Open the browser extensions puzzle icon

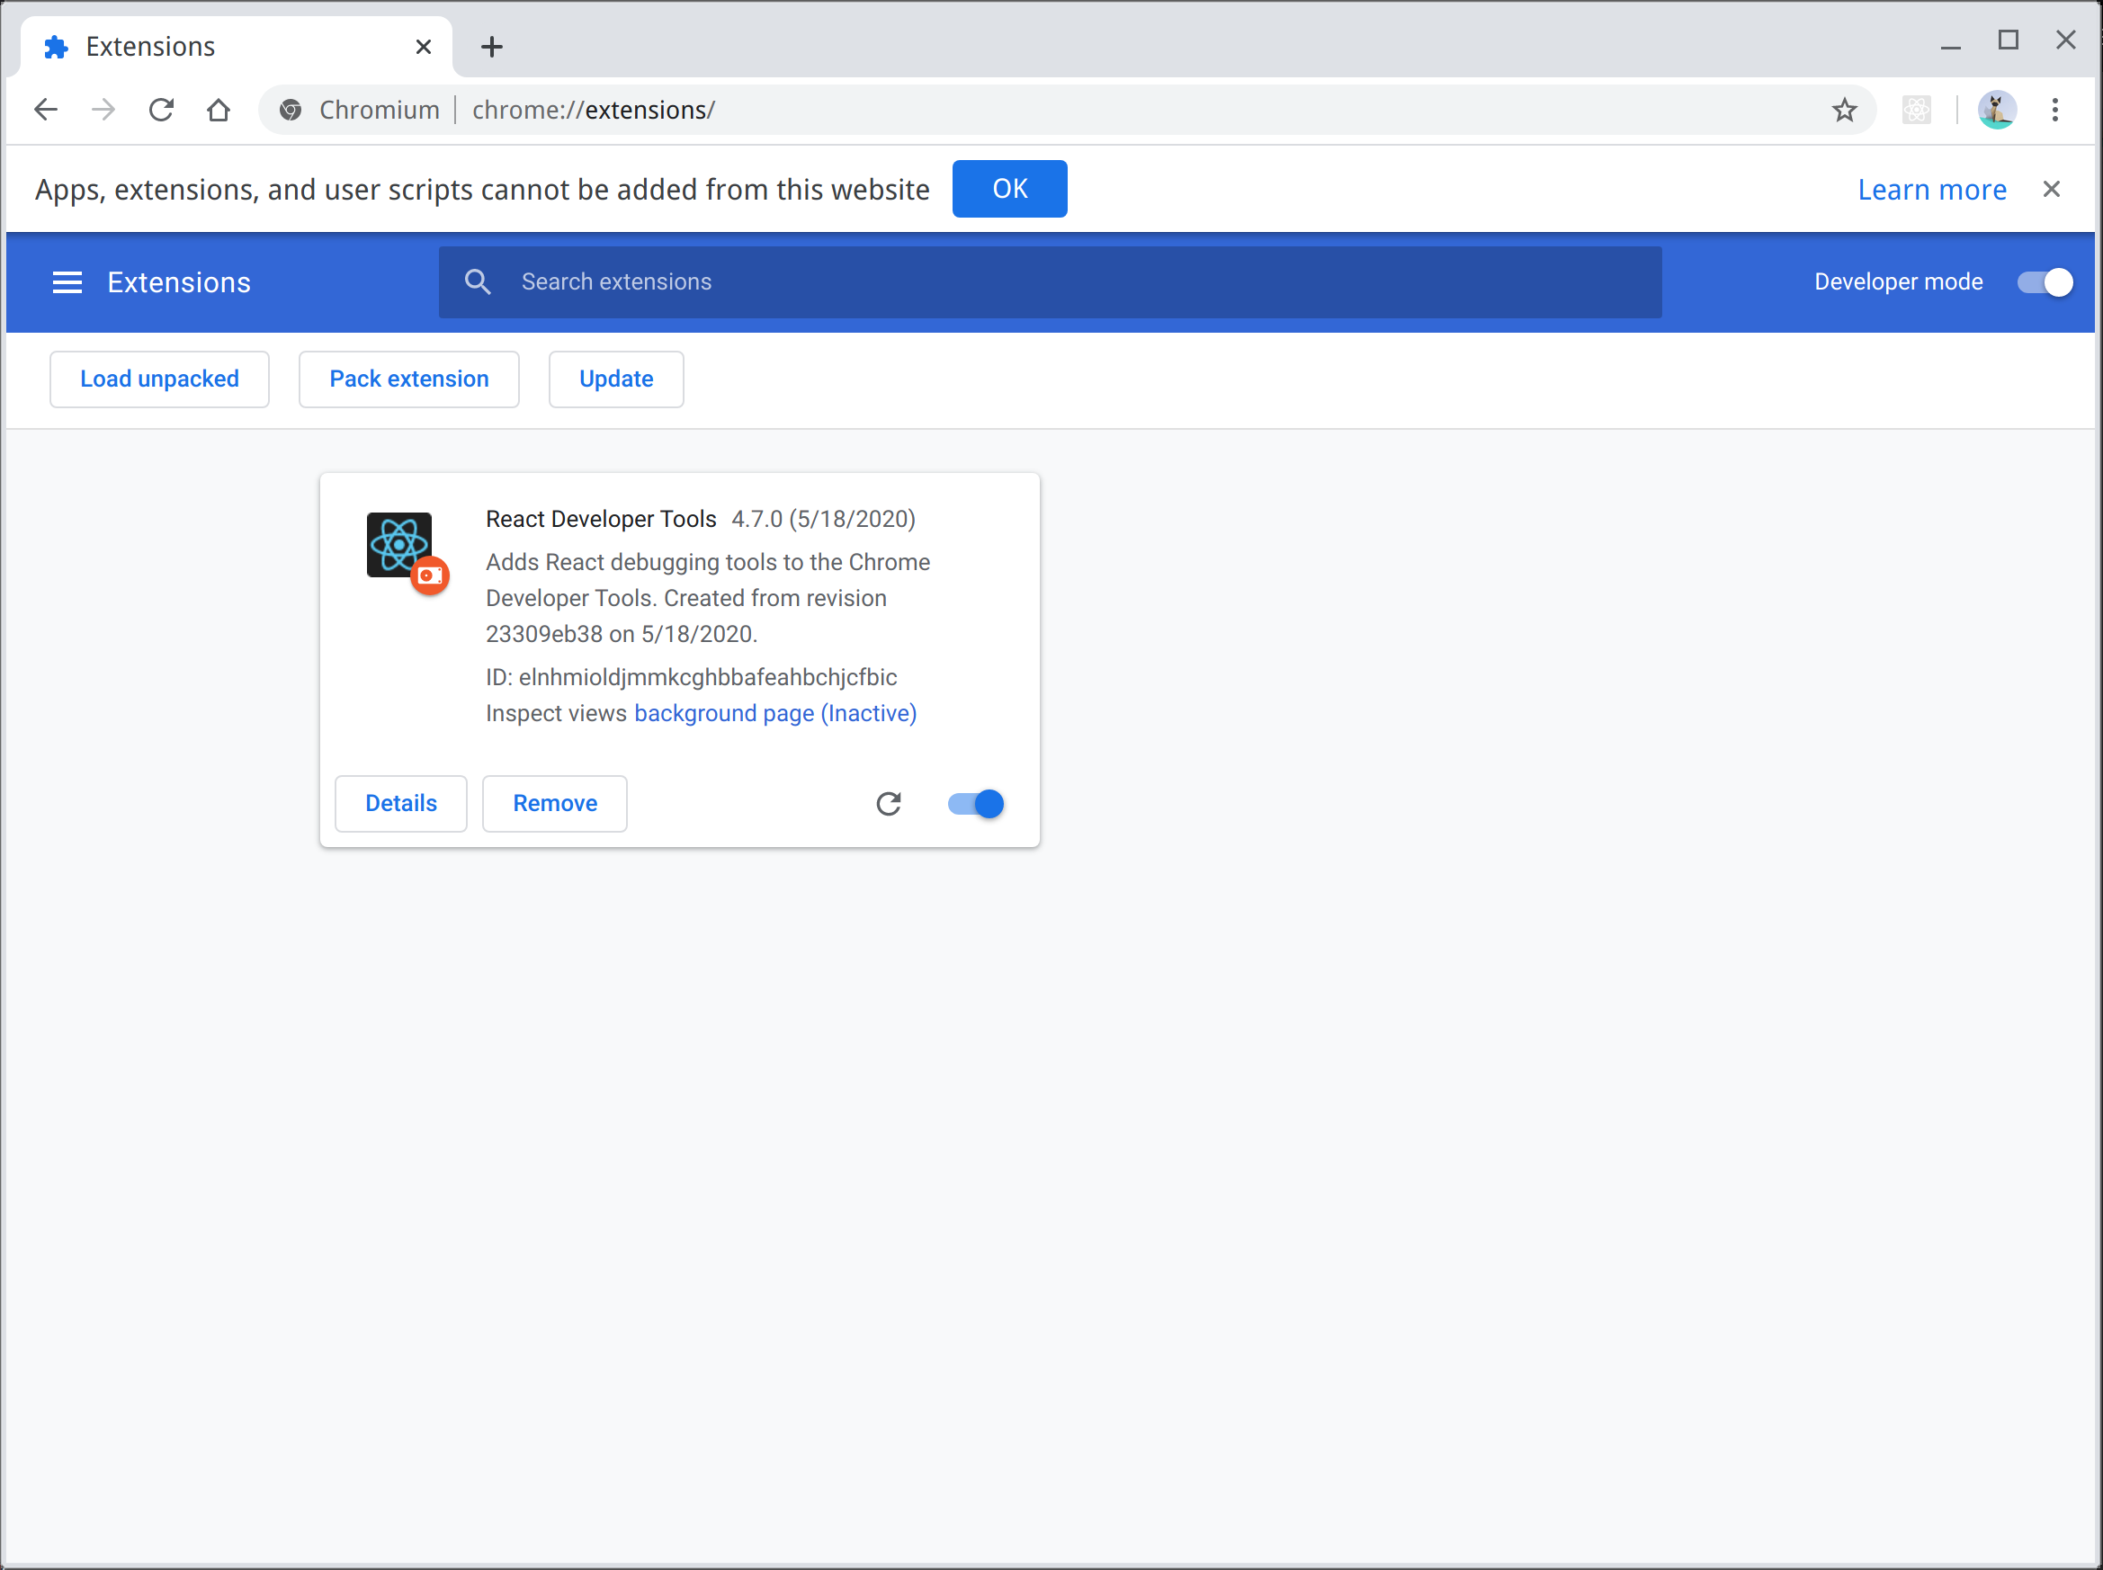[x=1917, y=110]
